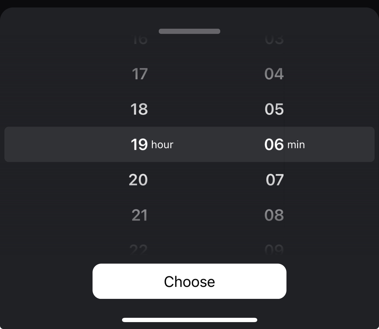Select minute 04 in the picker

tap(274, 74)
